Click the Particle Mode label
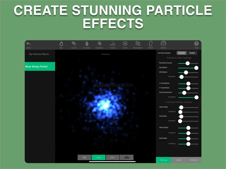226x169 pixels. pyautogui.click(x=164, y=53)
